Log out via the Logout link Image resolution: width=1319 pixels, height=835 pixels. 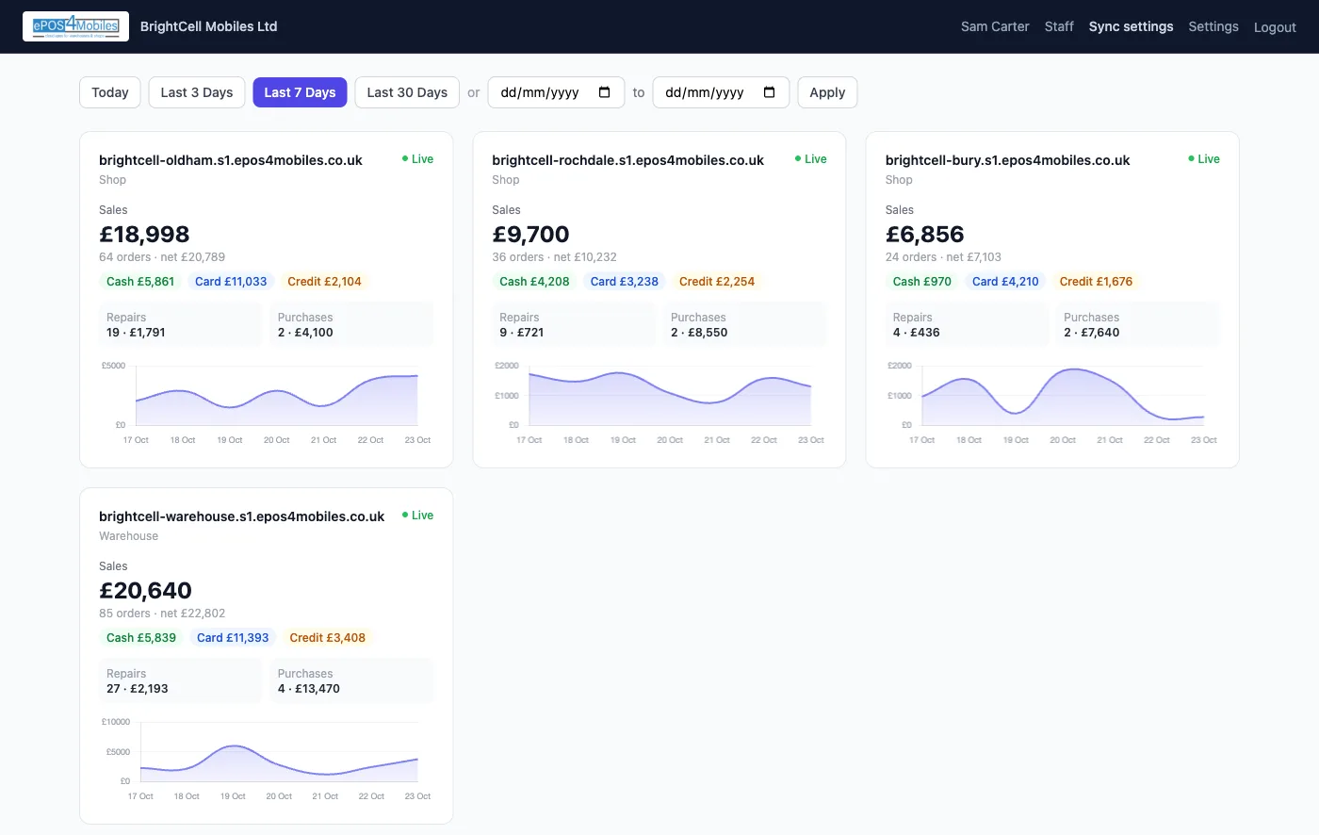1275,27
